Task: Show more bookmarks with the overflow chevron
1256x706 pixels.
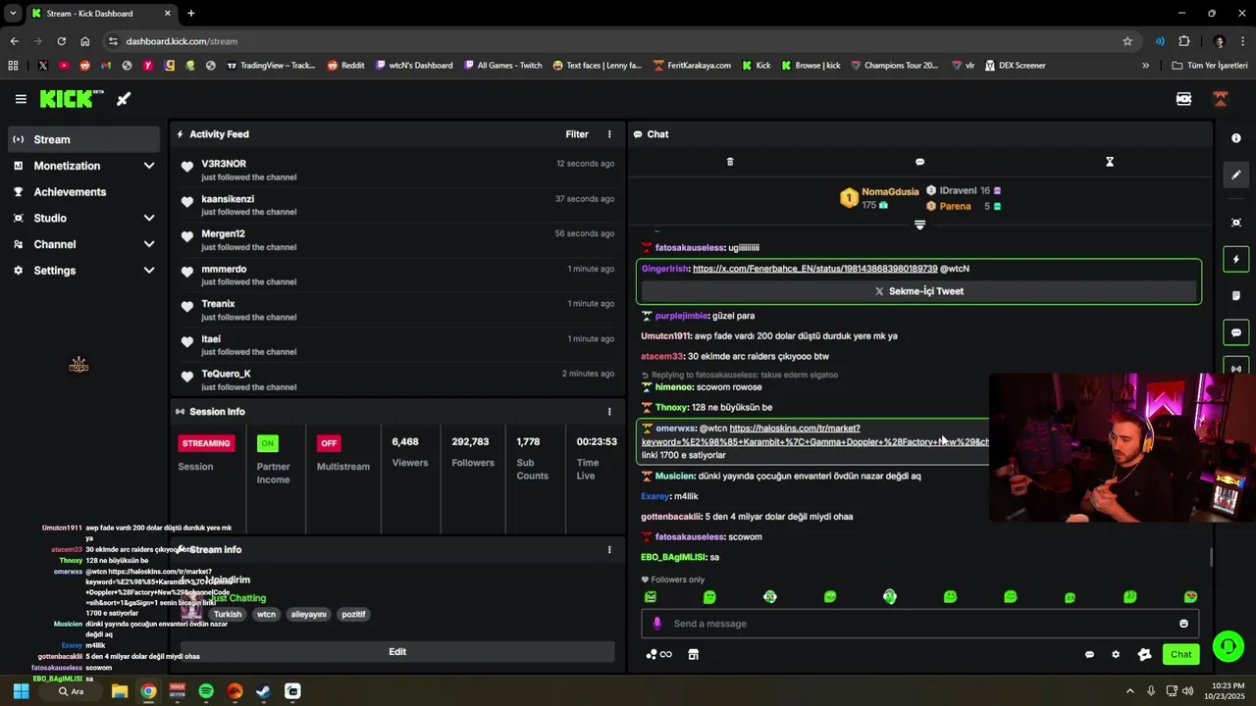Action: tap(1145, 66)
